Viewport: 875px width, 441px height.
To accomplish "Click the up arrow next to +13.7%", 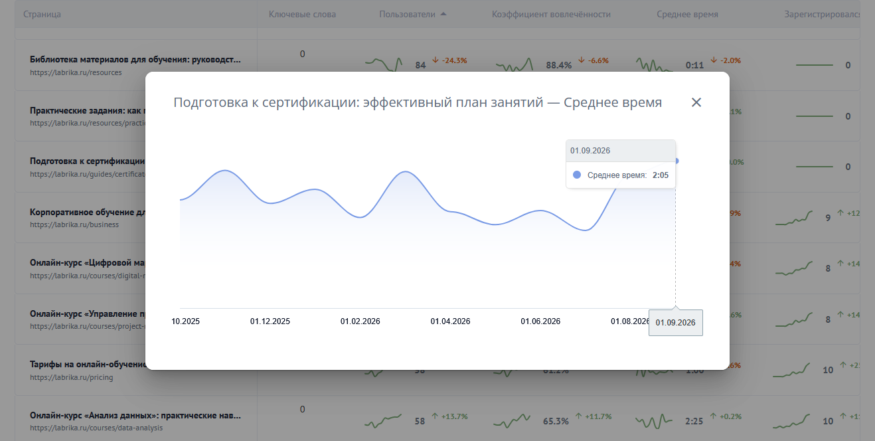I will pos(436,416).
